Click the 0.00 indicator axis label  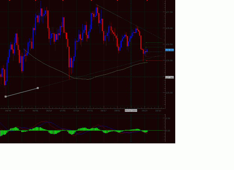(168, 131)
